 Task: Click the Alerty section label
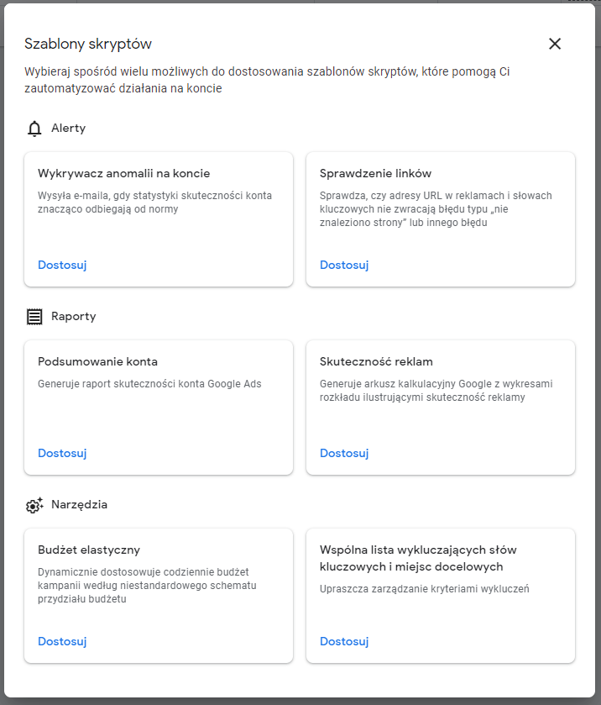[68, 128]
